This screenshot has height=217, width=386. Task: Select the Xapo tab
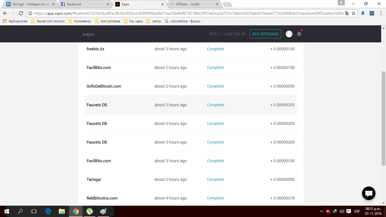pyautogui.click(x=139, y=4)
